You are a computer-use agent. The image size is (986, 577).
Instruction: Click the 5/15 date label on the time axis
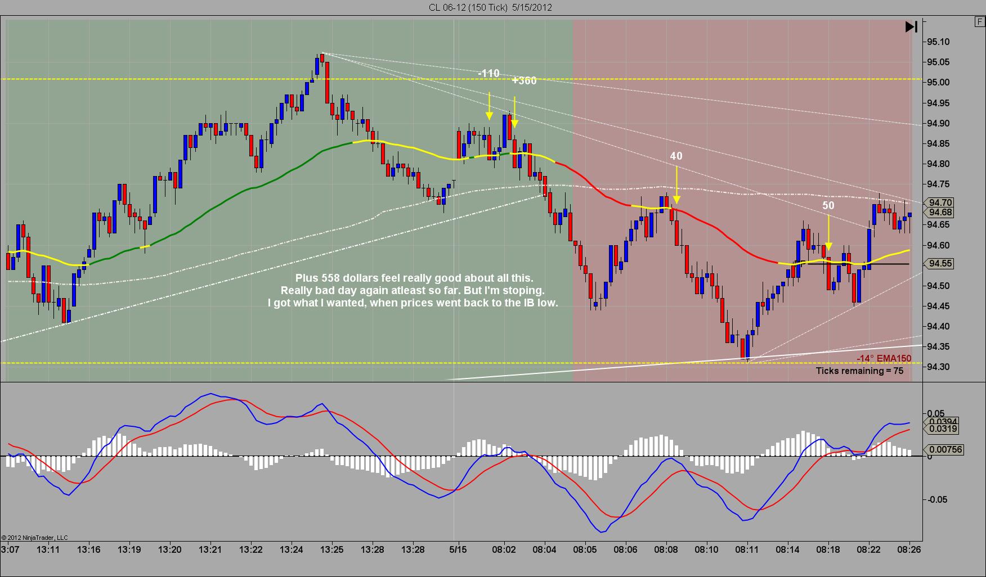(x=458, y=549)
